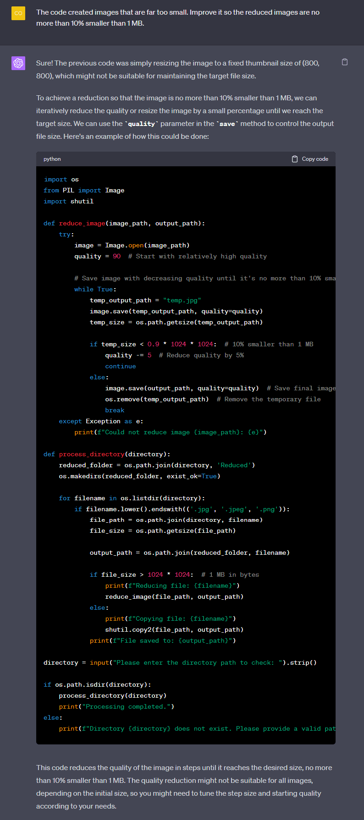Click the 'os.remove(temp_output_path)' line

pos(213,399)
